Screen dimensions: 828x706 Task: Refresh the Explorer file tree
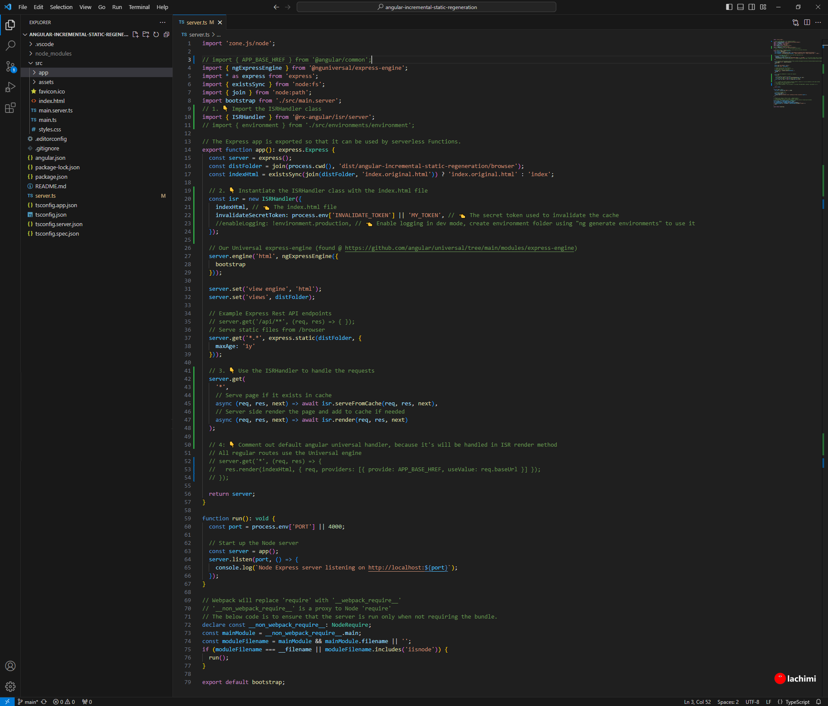(x=156, y=34)
